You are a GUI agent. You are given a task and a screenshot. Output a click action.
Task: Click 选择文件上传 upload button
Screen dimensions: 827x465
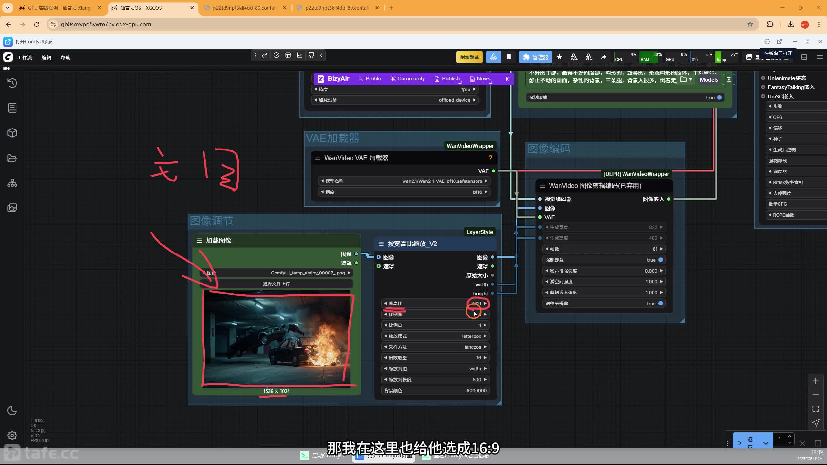[x=276, y=284]
